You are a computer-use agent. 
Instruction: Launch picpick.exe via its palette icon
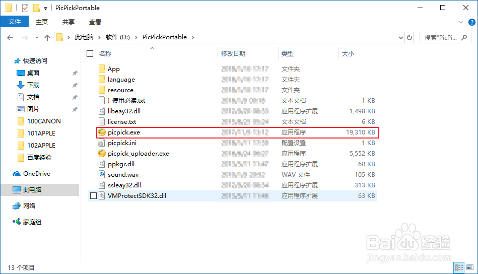click(102, 132)
